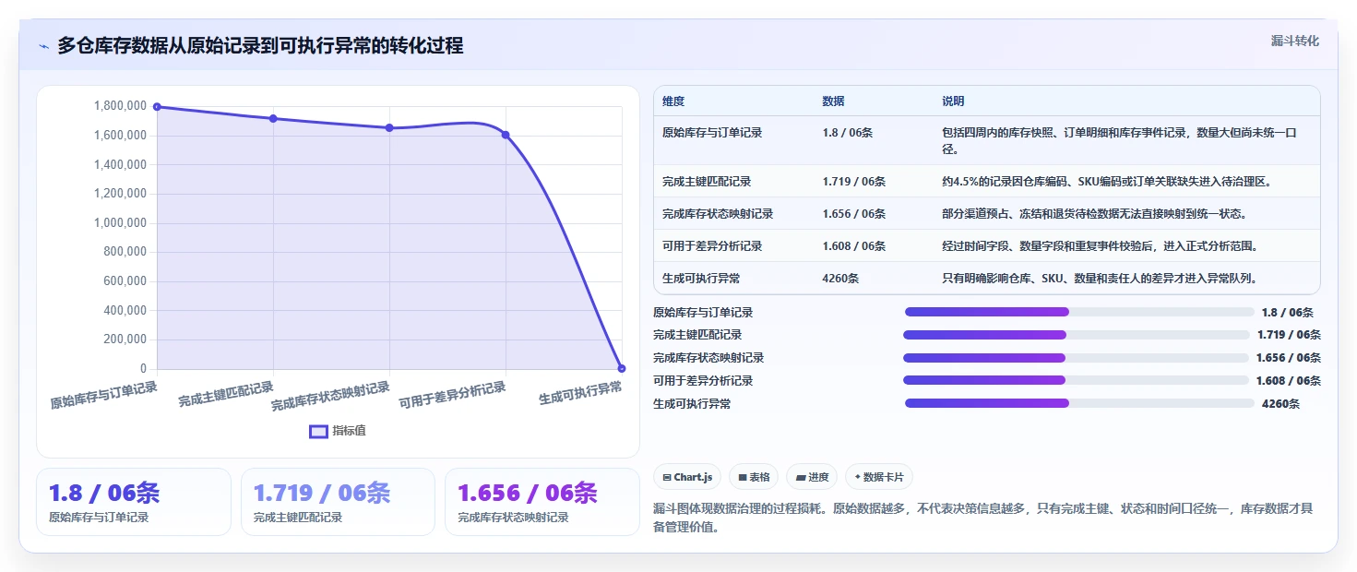Click the progress bar for 原始库存与订单记录
The width and height of the screenshot is (1357, 572).
pyautogui.click(x=1079, y=312)
